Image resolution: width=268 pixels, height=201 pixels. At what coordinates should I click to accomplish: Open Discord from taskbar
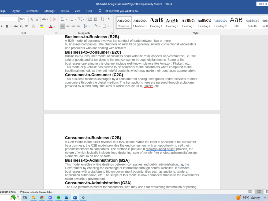pyautogui.click(x=50, y=198)
